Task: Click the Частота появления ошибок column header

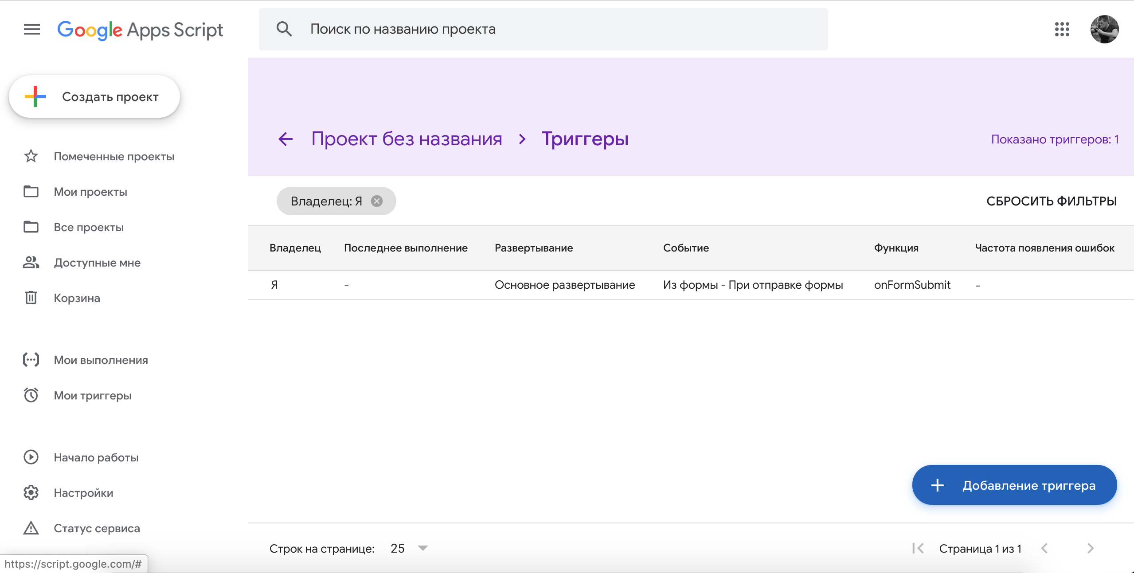Action: point(1044,248)
